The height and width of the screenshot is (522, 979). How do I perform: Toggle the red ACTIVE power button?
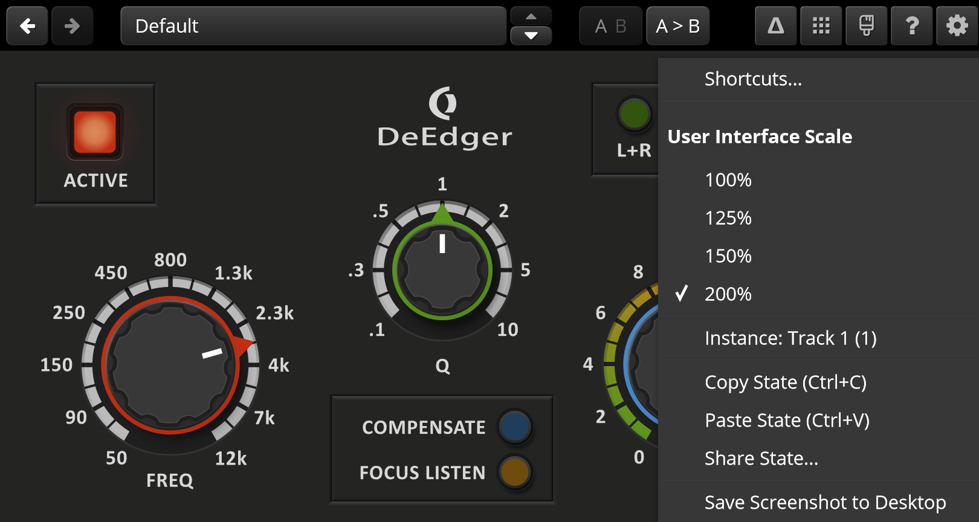tap(95, 132)
